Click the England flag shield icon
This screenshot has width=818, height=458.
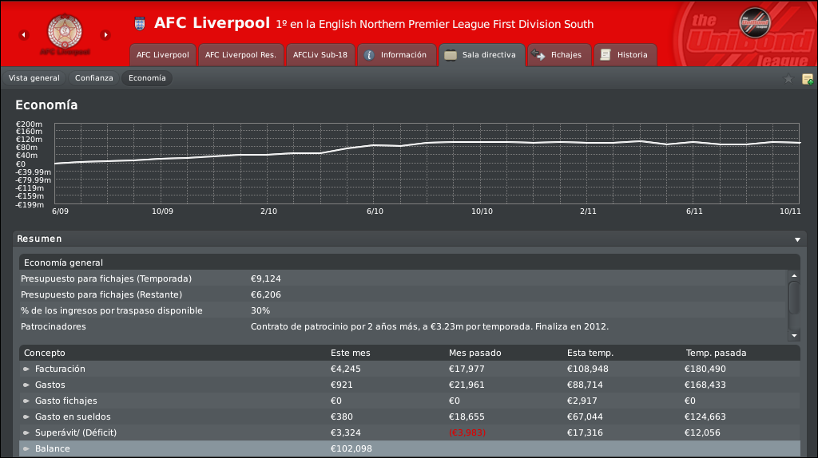pyautogui.click(x=140, y=23)
